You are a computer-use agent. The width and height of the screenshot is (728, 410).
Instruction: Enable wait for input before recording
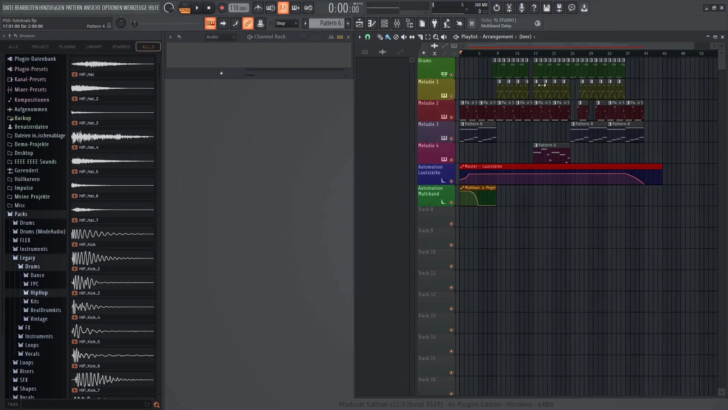(x=271, y=8)
